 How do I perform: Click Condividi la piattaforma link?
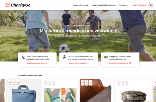pos(118,63)
